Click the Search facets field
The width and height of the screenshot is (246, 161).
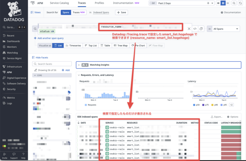pyautogui.click(x=52, y=64)
